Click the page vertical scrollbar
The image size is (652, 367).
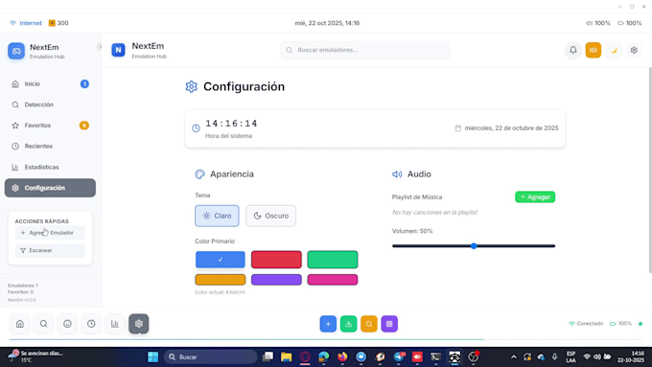[649, 170]
